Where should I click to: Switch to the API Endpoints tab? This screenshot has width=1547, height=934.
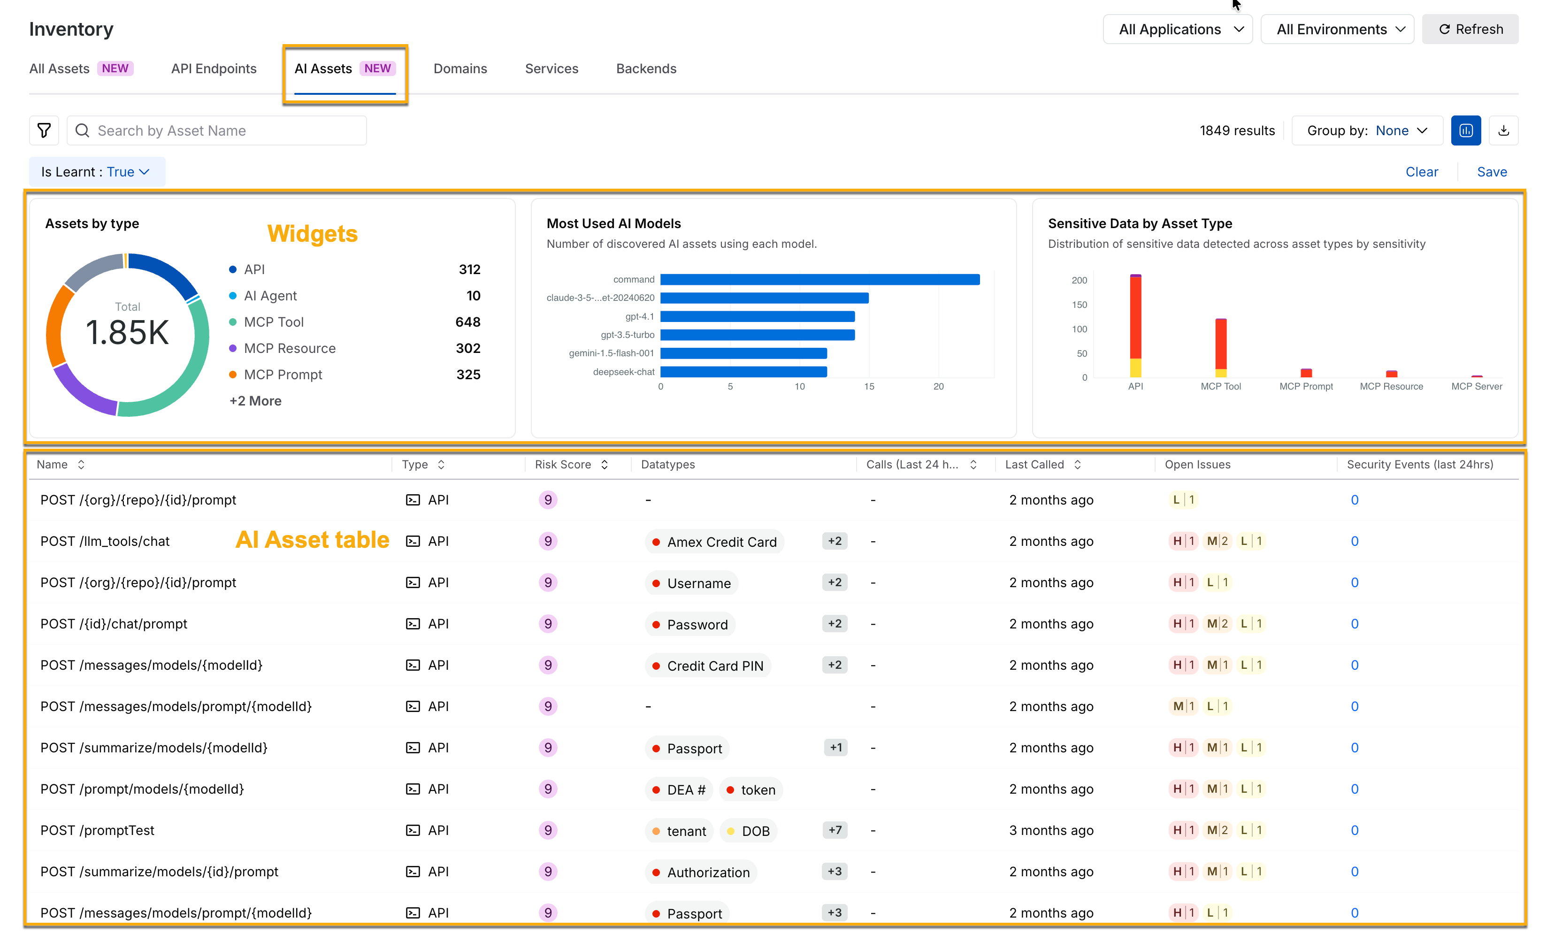point(214,69)
